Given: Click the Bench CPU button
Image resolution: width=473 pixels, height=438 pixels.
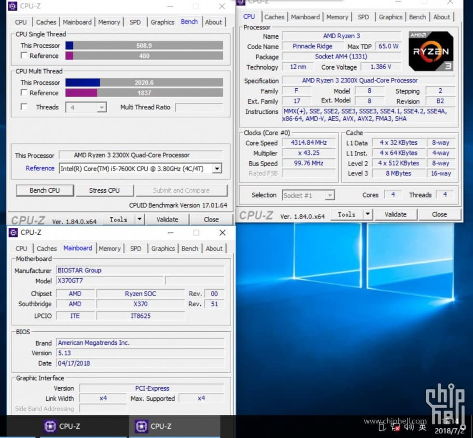Looking at the screenshot, I should [x=44, y=190].
